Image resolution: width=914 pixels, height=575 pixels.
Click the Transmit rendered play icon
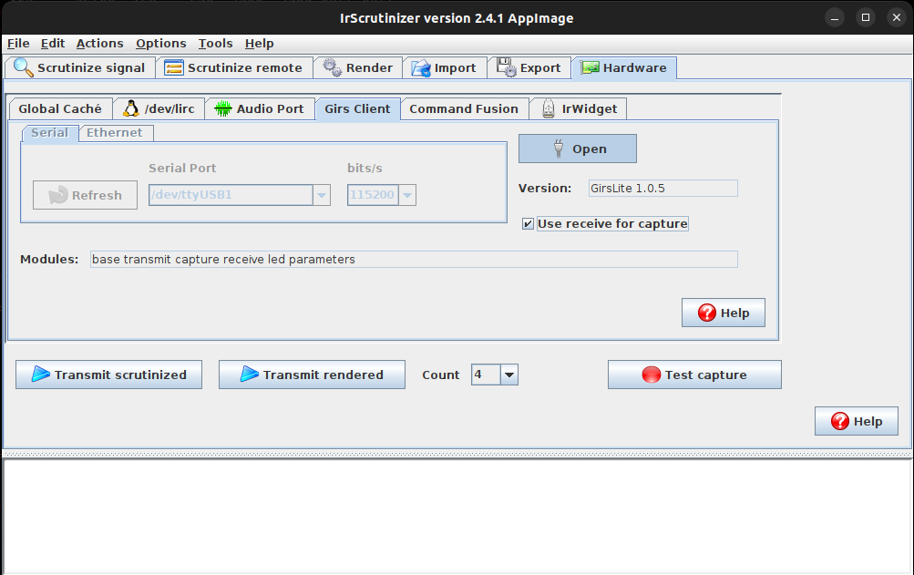[x=250, y=375]
